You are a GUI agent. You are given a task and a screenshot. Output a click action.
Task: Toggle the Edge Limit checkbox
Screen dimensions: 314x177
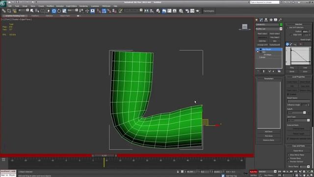pos(291,35)
